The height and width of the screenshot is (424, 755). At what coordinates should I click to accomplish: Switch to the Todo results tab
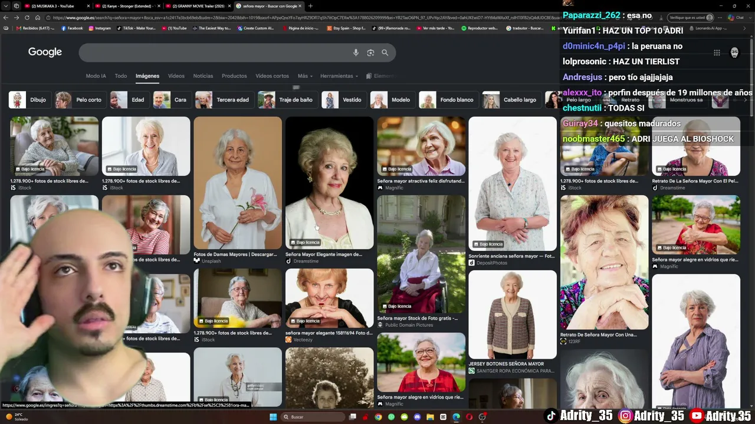121,76
